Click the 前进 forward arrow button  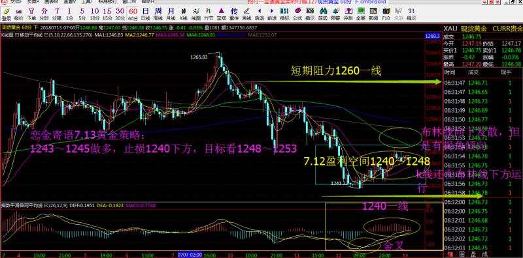click(272, 13)
